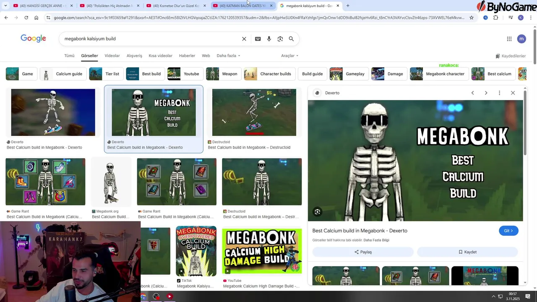Viewport: 537px width, 302px height.
Task: Open the tab search dropdown arrow
Action: pos(5,5)
